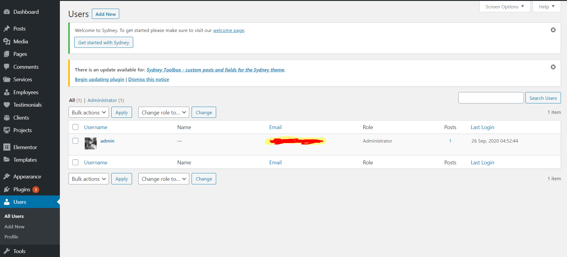567x257 pixels.
Task: Click the Appearance paintbrush icon
Action: (x=7, y=177)
